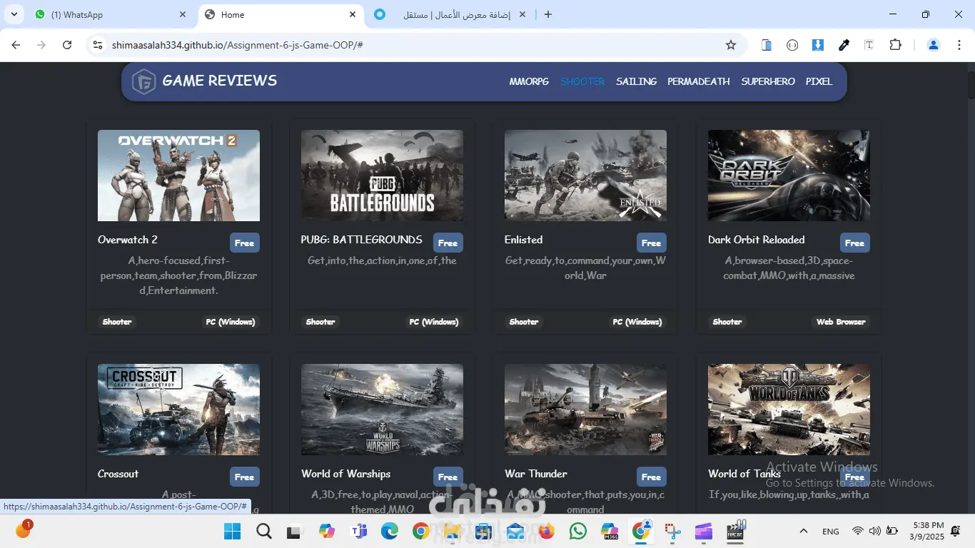Click Free badge on Dark Orbit Reloaded
Image resolution: width=975 pixels, height=548 pixels.
[855, 243]
